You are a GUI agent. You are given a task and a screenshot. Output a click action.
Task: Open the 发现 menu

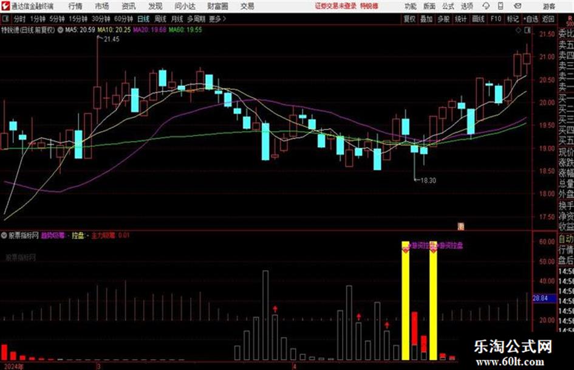point(155,6)
